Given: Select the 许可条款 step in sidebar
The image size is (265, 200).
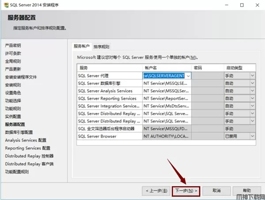Looking at the screenshot, I should (13, 53).
